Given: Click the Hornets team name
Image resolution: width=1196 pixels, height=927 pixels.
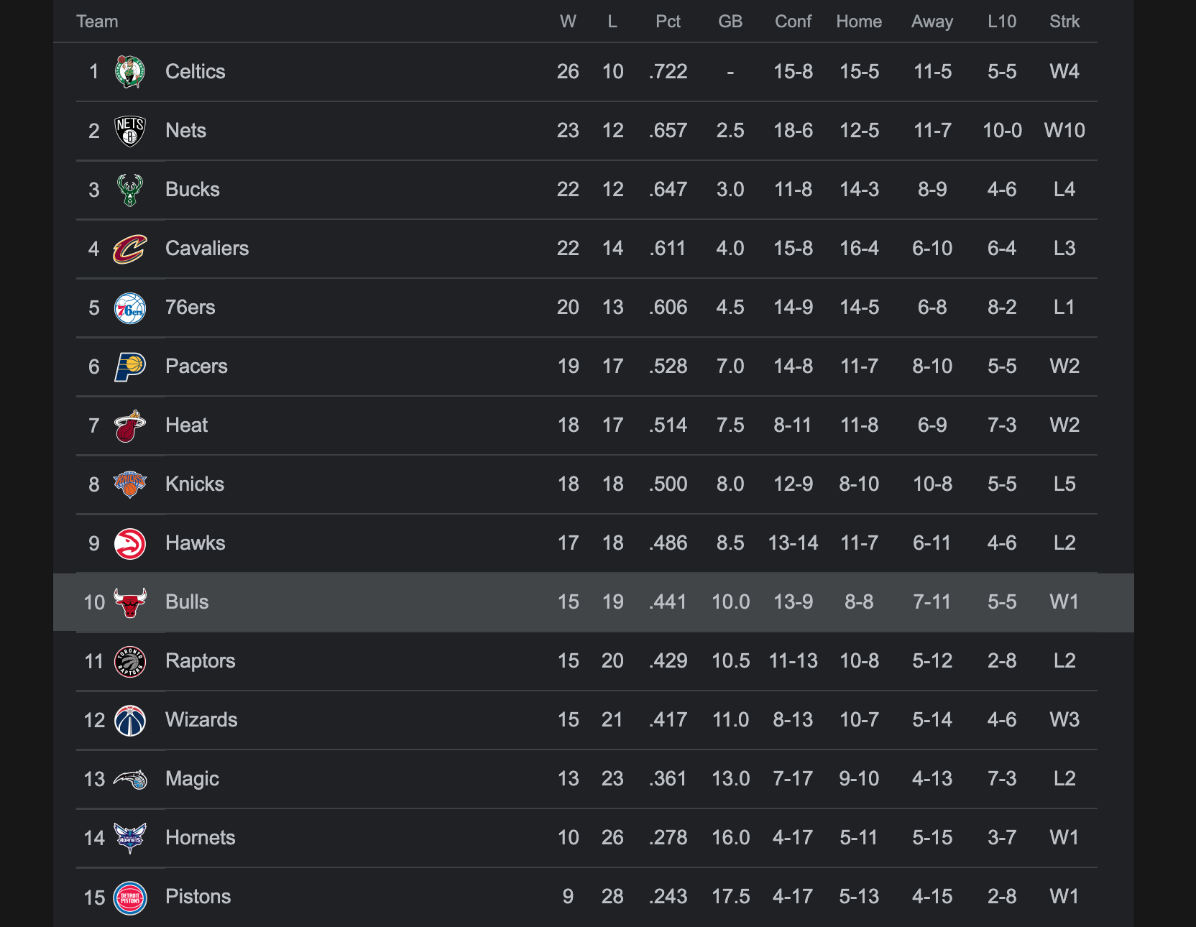Looking at the screenshot, I should click(x=200, y=838).
